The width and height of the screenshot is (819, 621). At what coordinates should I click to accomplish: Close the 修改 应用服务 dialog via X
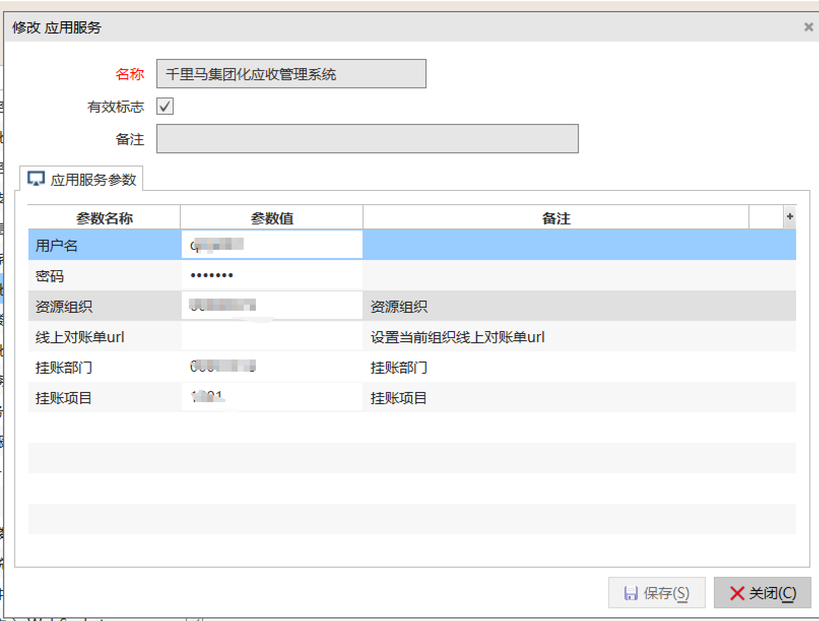tap(808, 27)
